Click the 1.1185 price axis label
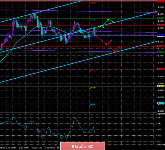Viewport: 165px width, 150px height. (161, 42)
